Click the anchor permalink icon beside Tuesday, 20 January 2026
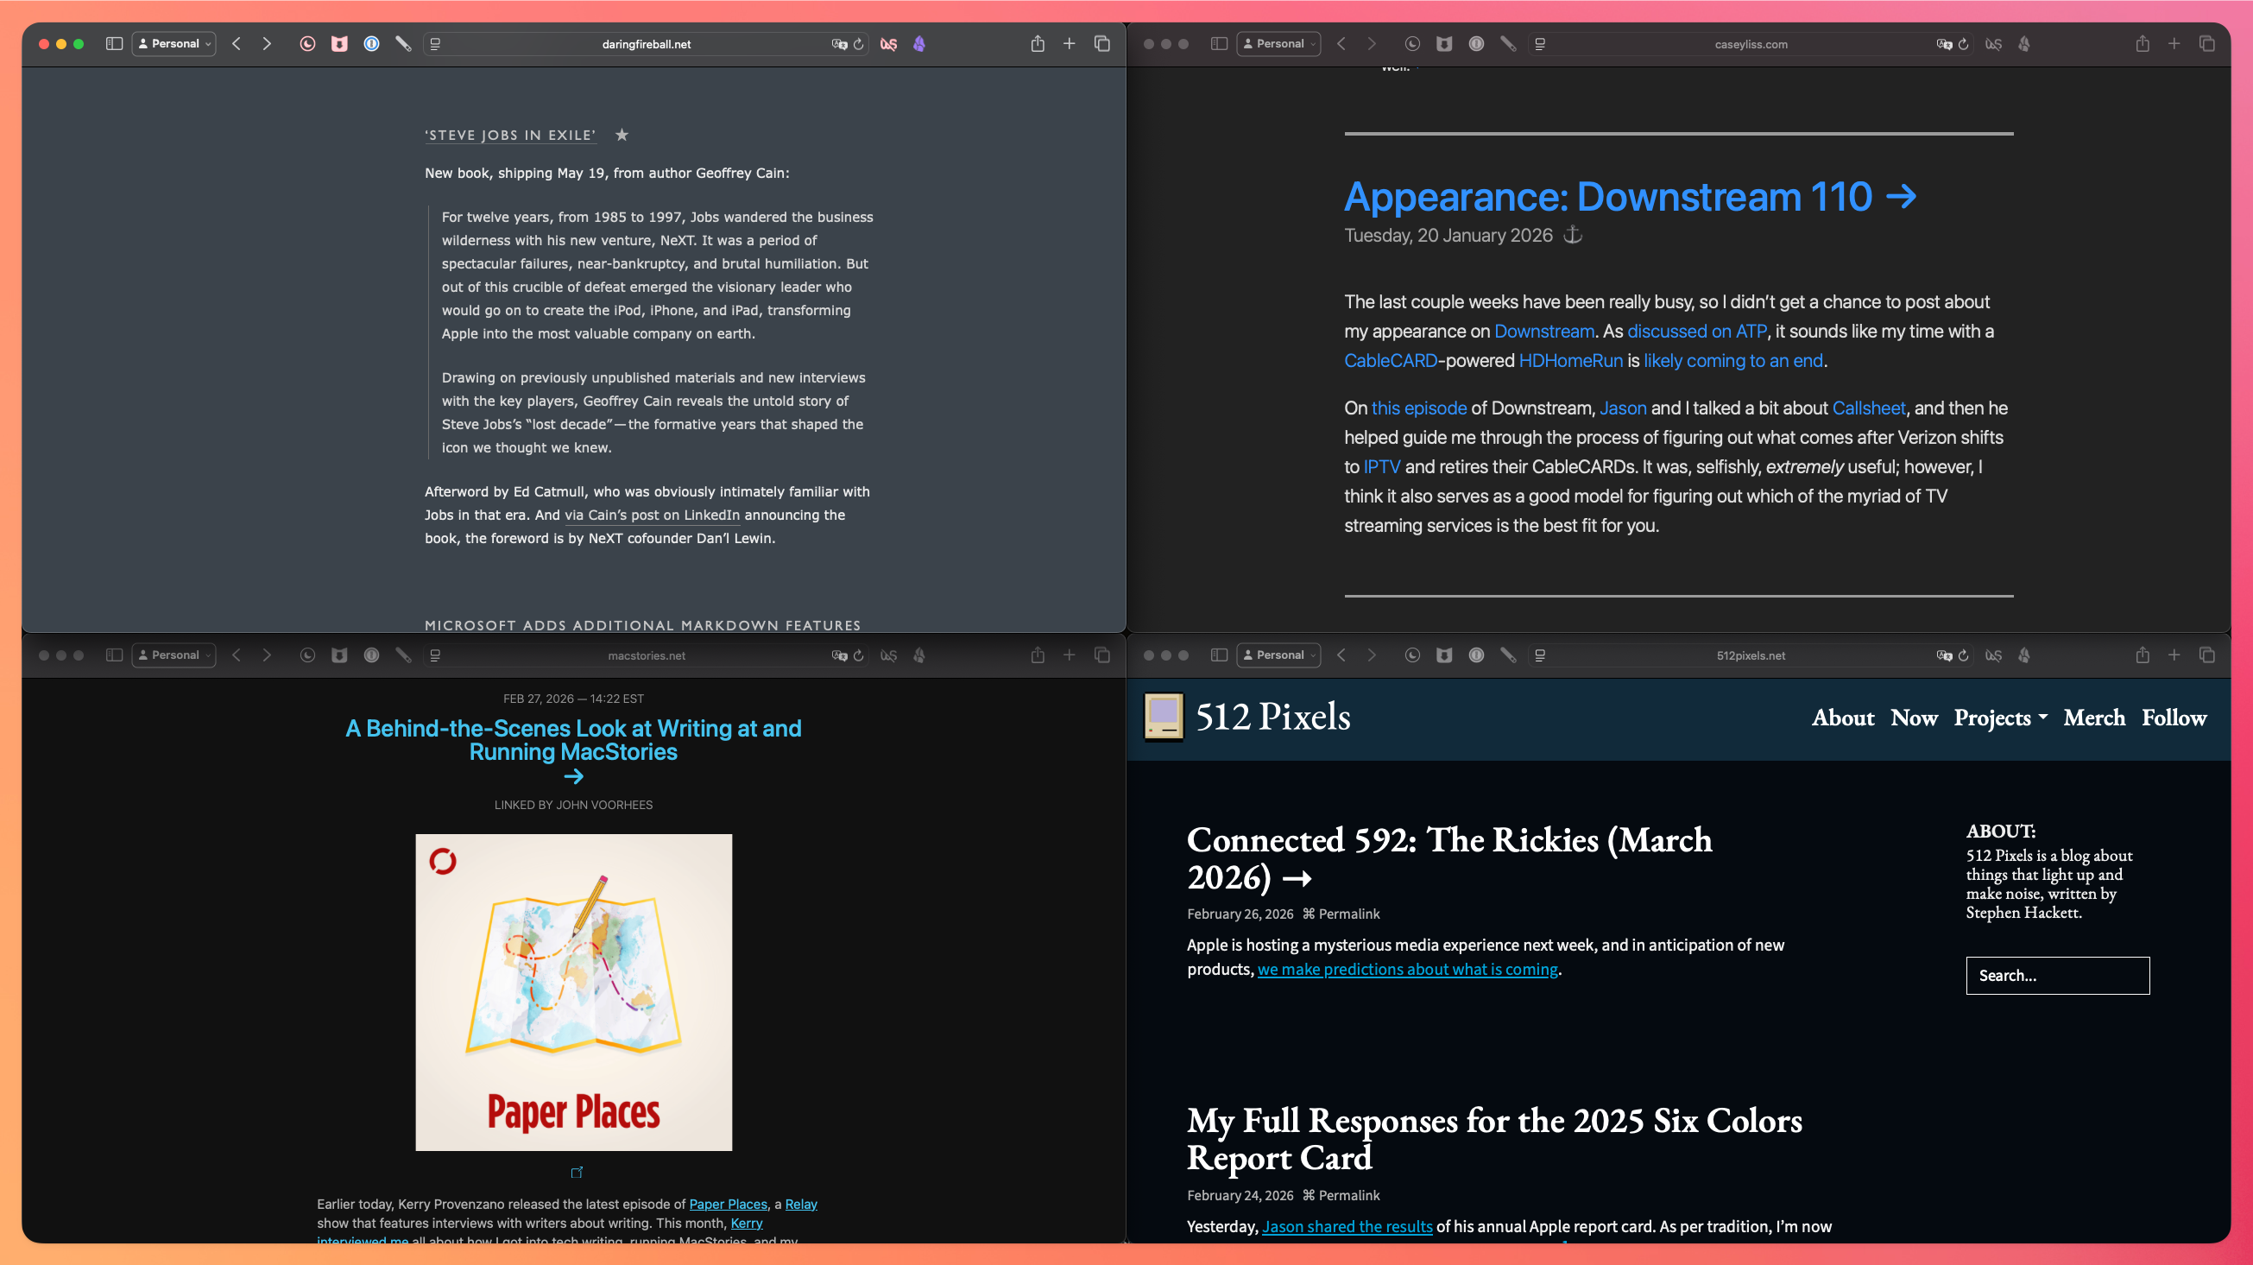This screenshot has height=1265, width=2253. [1573, 236]
